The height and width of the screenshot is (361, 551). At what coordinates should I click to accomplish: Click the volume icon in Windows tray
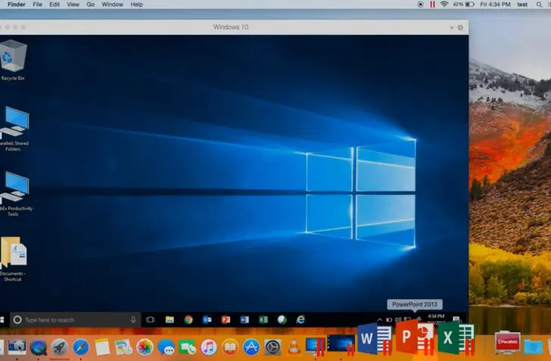click(x=398, y=319)
